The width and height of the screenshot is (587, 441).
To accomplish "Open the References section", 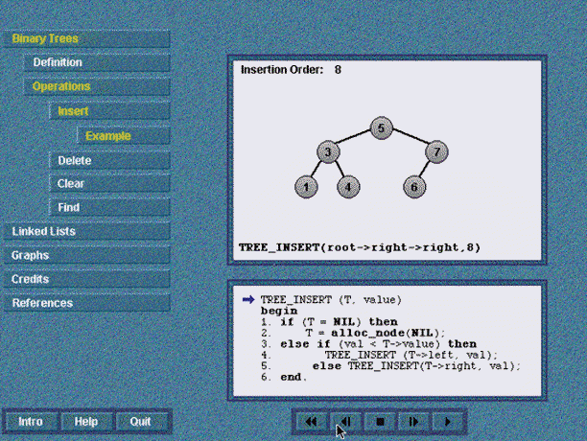I will [86, 303].
